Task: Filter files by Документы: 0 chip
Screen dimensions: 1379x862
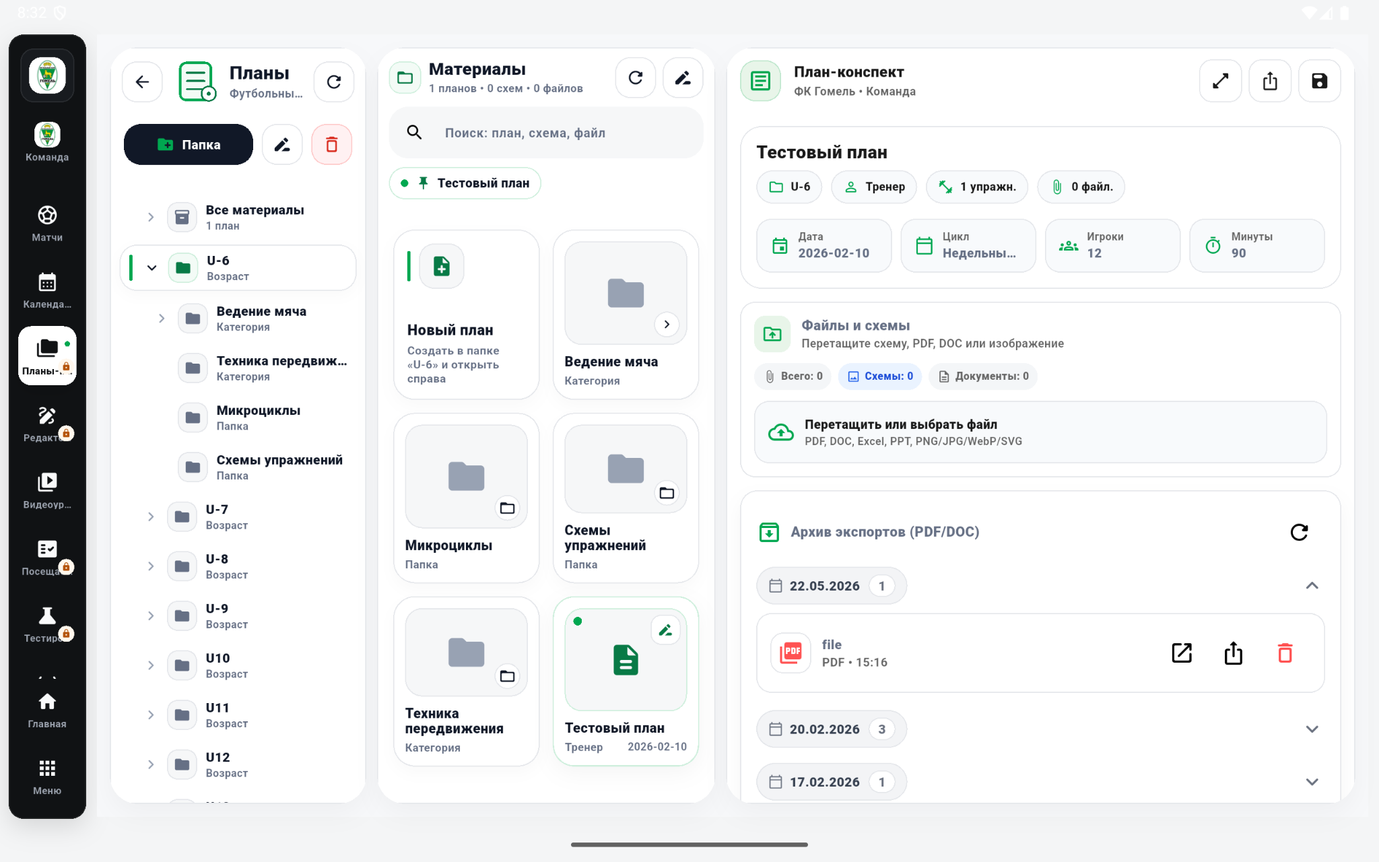Action: pos(983,376)
